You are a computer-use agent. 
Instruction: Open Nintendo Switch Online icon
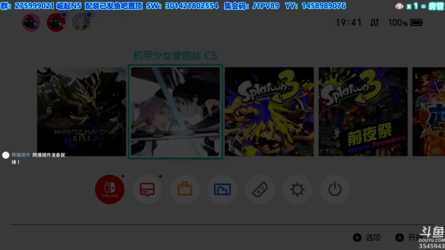[x=110, y=189]
